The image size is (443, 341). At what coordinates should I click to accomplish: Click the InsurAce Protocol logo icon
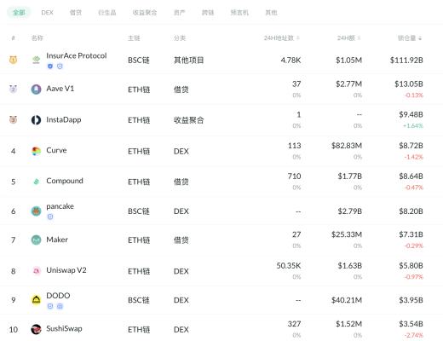[36, 60]
